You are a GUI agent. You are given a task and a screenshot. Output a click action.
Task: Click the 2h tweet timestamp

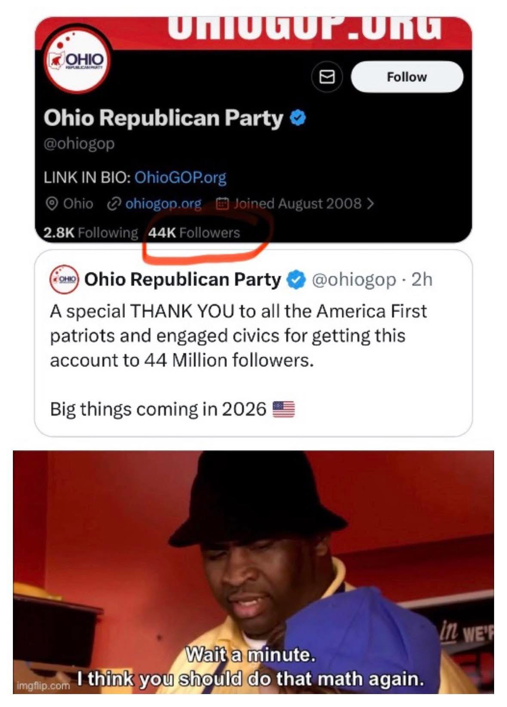[422, 279]
